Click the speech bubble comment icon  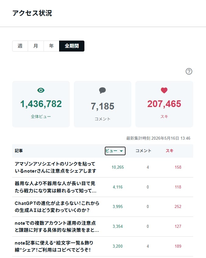point(102,90)
